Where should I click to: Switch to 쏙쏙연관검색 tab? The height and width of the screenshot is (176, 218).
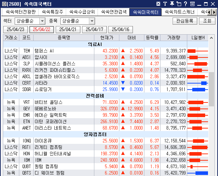(114, 12)
